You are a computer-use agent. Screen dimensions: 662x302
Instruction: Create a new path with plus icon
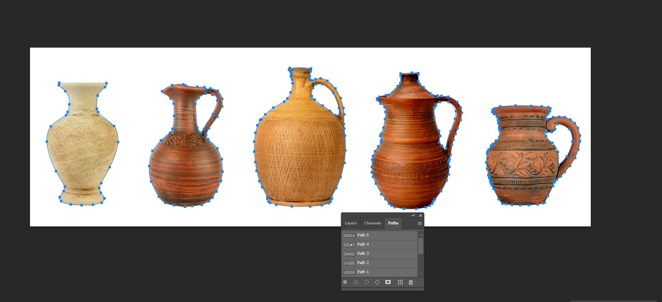tap(400, 282)
